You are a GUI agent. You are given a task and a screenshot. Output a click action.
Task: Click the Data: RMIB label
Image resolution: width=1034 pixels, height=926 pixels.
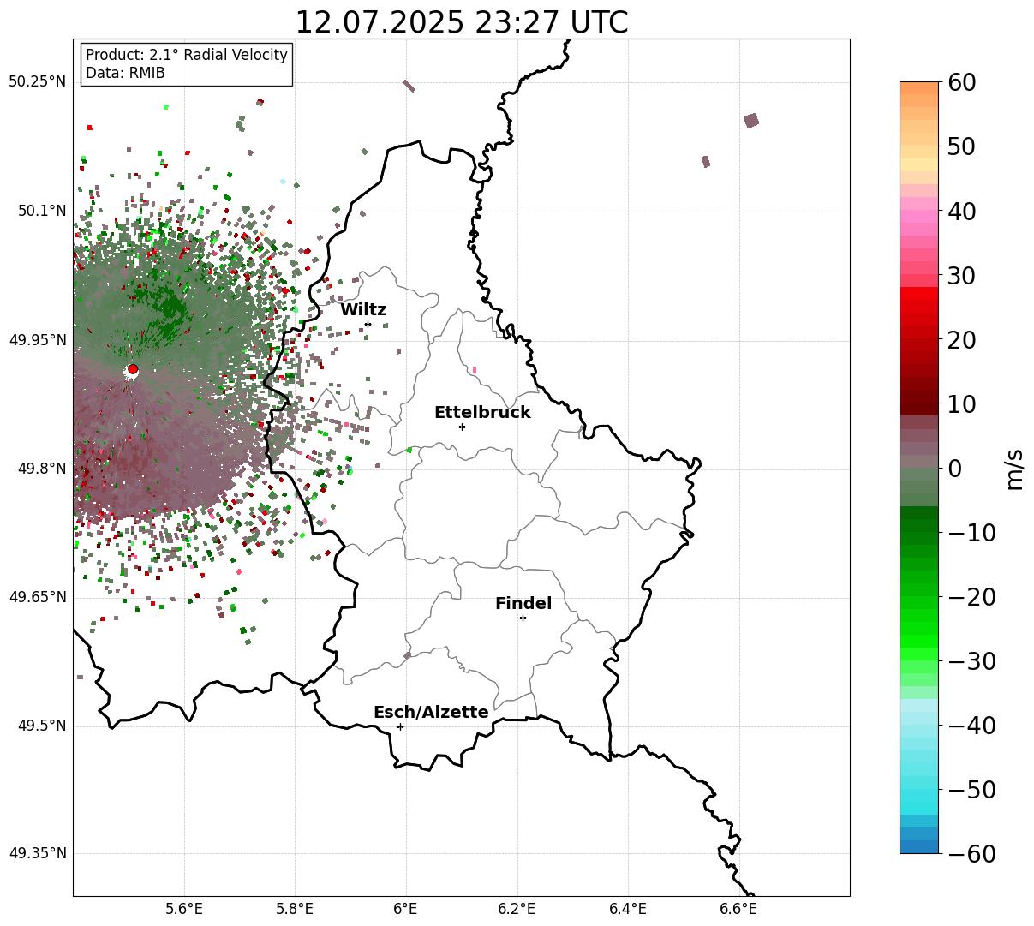pyautogui.click(x=125, y=74)
